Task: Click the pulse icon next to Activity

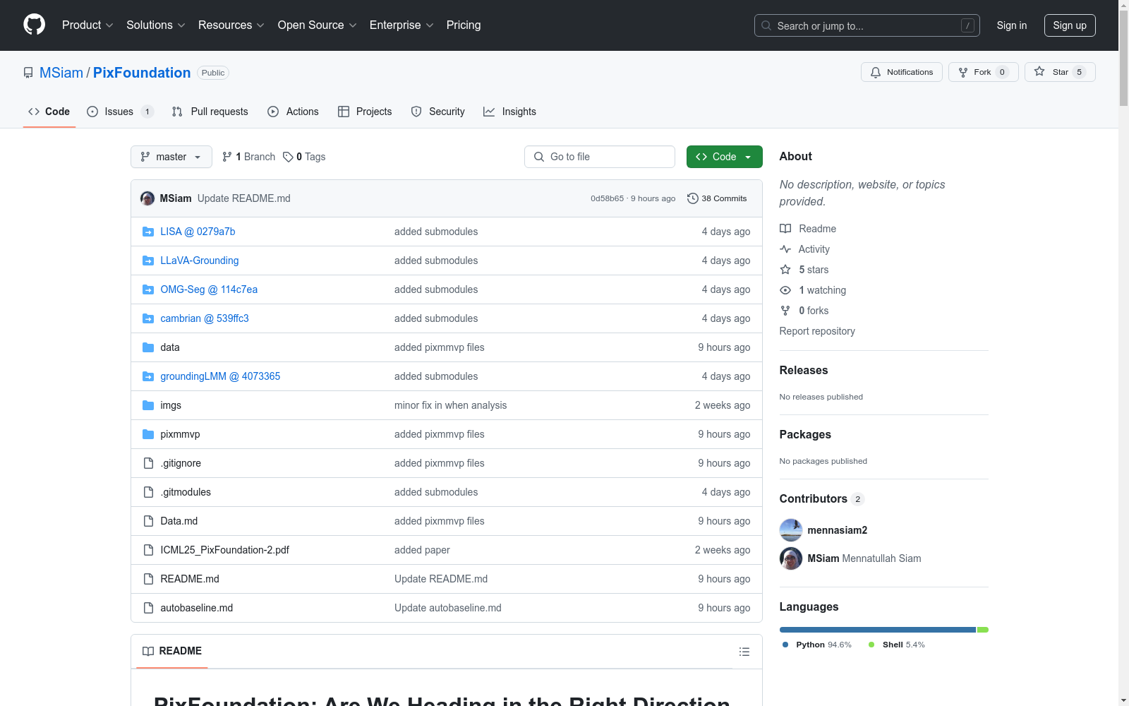Action: (785, 249)
